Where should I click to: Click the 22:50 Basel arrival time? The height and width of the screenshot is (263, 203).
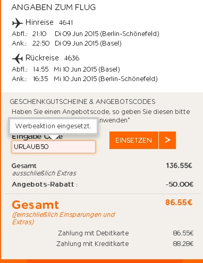tap(41, 43)
